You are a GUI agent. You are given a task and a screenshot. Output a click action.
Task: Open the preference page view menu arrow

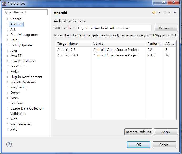coord(175,12)
